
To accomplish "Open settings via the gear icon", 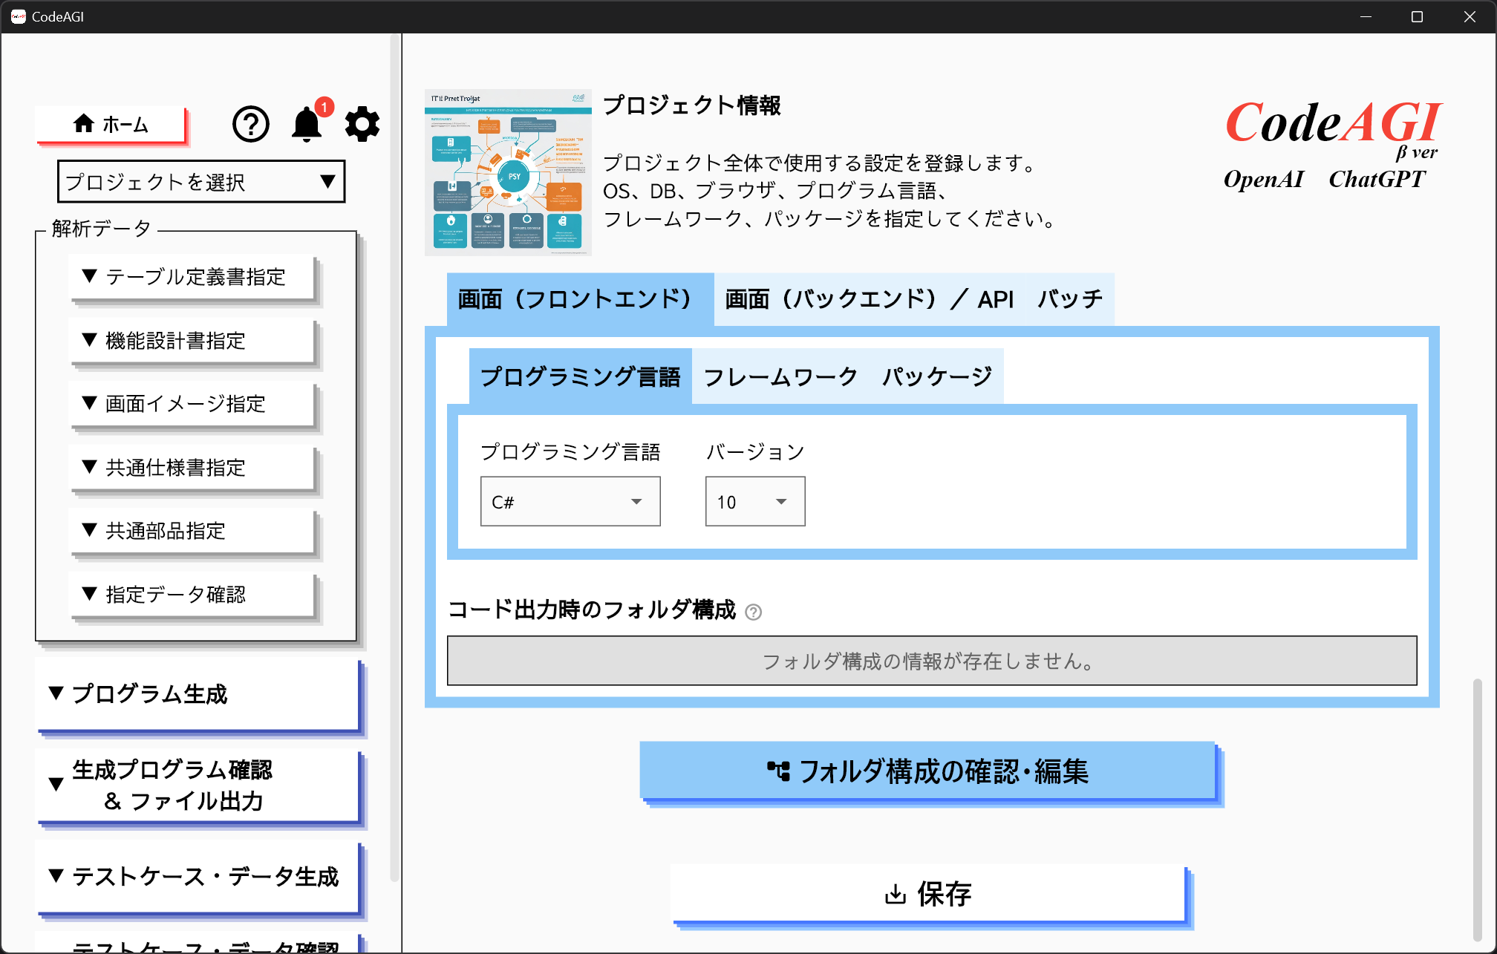I will tap(362, 124).
